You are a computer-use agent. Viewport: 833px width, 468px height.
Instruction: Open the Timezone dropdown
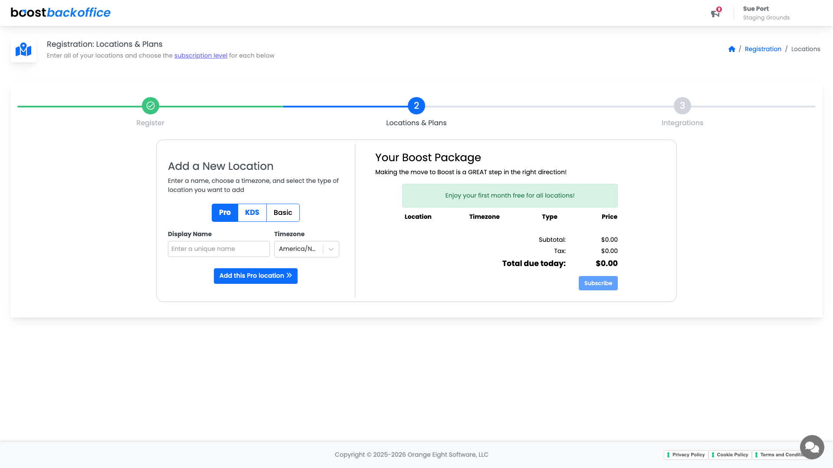[x=307, y=249]
